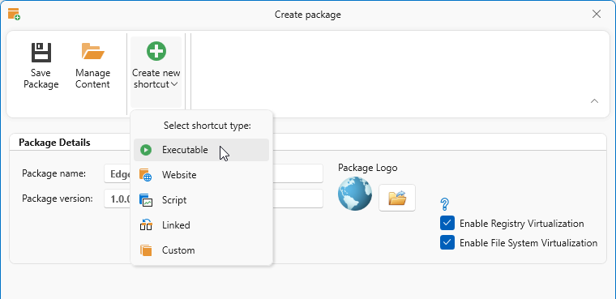Click the Save Package label
Image resolution: width=616 pixels, height=299 pixels.
pos(41,79)
